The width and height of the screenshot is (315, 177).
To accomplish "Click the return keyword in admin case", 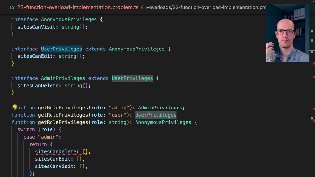I will click(38, 144).
